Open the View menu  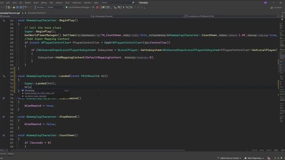coord(15,3)
